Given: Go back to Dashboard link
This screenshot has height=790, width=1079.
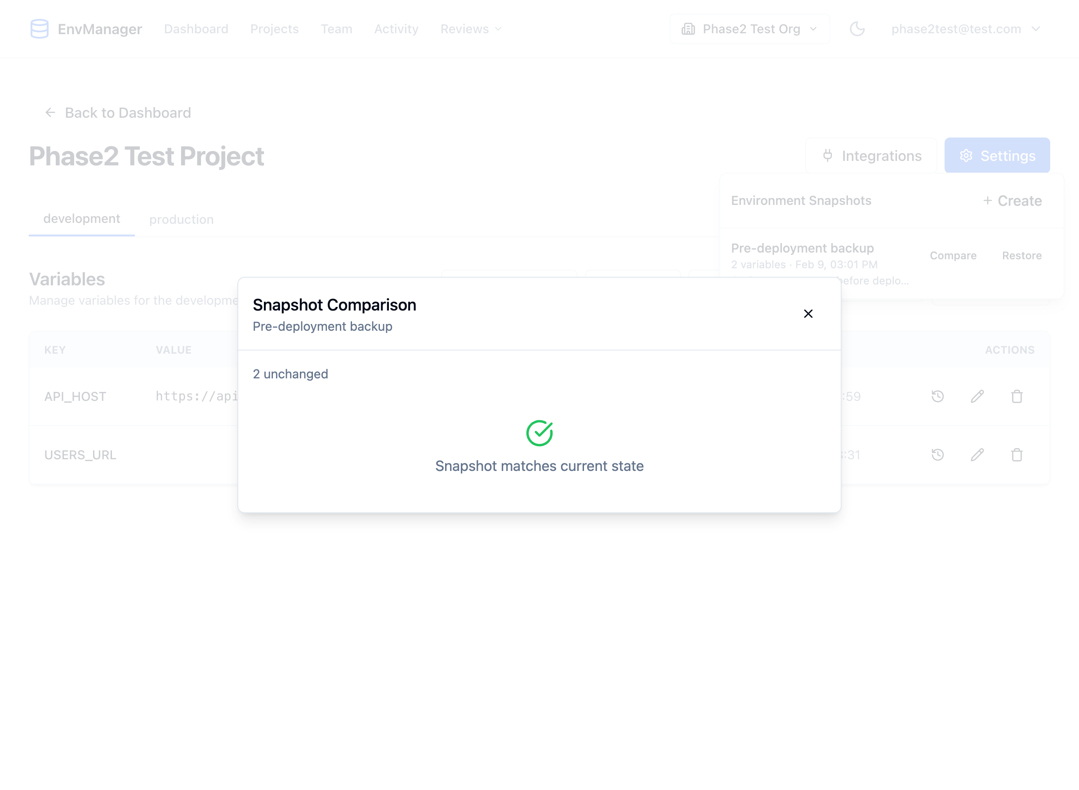Looking at the screenshot, I should pos(118,113).
